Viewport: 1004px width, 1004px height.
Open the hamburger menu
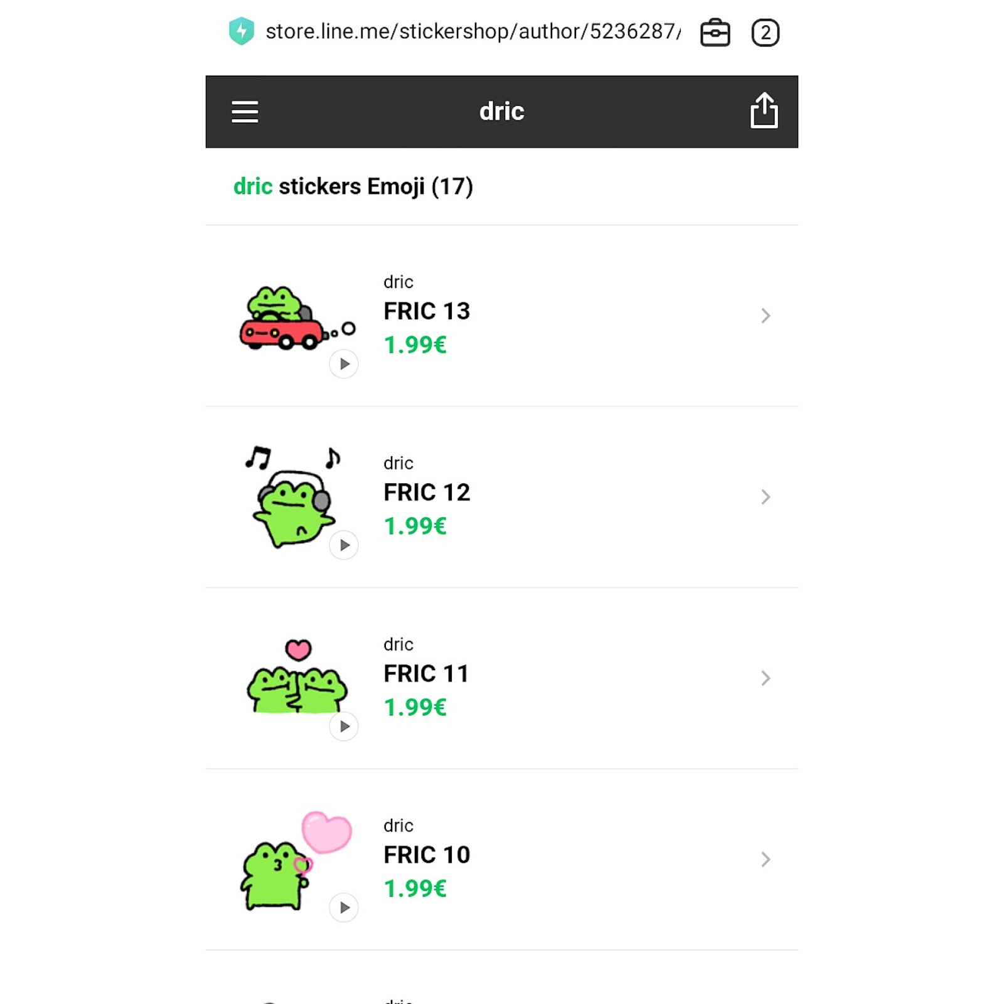pyautogui.click(x=245, y=112)
